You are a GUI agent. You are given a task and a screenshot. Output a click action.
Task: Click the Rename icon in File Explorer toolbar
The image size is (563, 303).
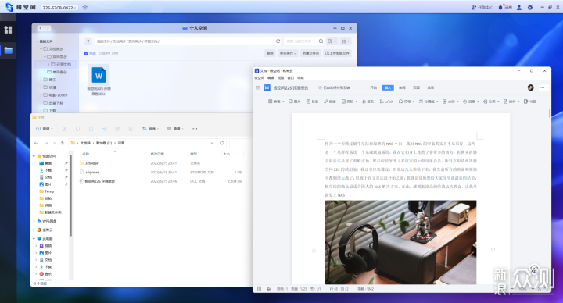pos(104,129)
